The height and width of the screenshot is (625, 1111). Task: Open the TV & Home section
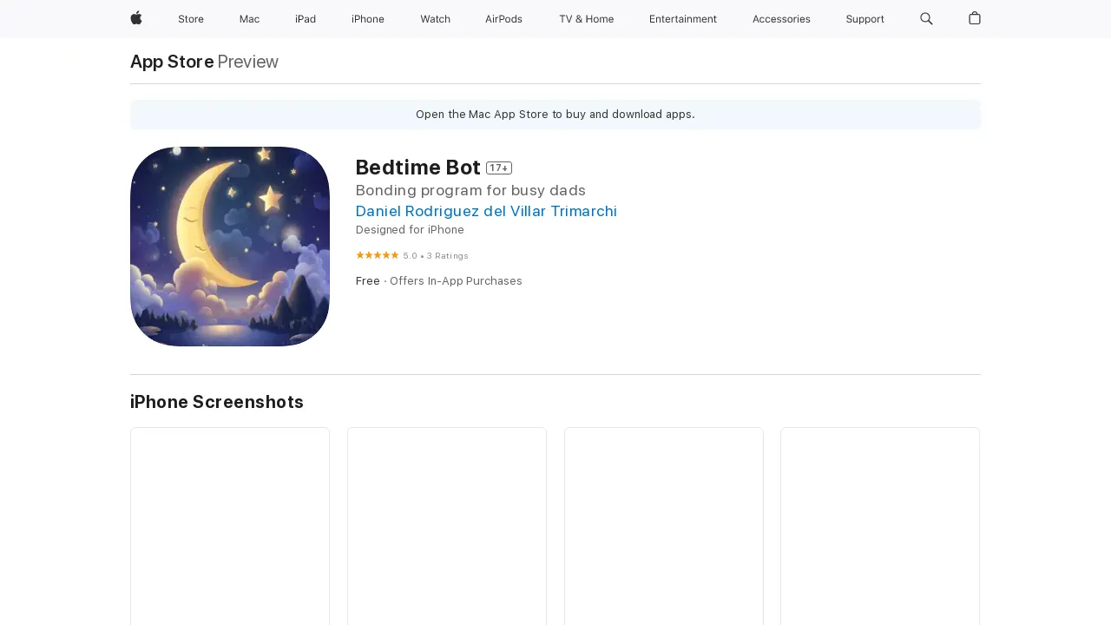pyautogui.click(x=586, y=19)
